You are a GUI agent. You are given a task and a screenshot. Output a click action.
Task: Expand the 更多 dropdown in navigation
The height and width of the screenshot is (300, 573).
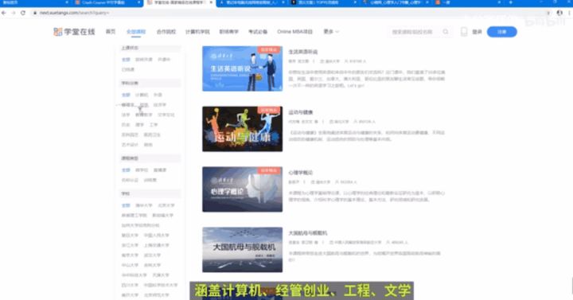click(331, 32)
